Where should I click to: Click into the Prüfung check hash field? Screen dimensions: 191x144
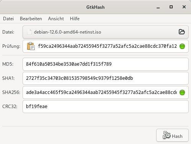pyautogui.click(x=105, y=46)
